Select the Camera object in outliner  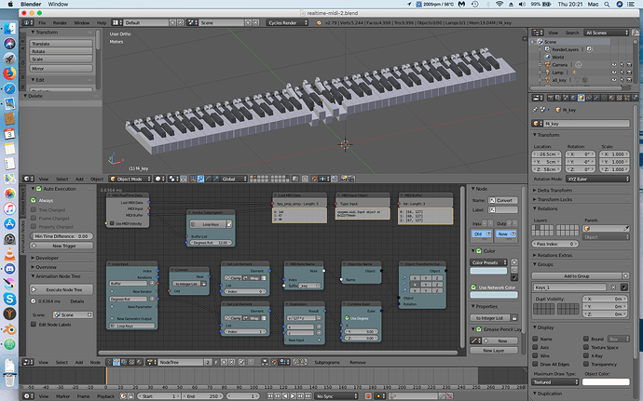click(x=559, y=65)
